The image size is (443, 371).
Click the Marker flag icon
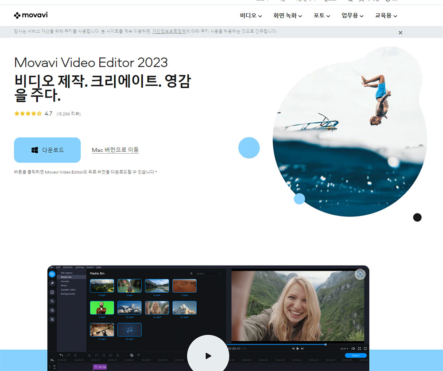point(138,355)
